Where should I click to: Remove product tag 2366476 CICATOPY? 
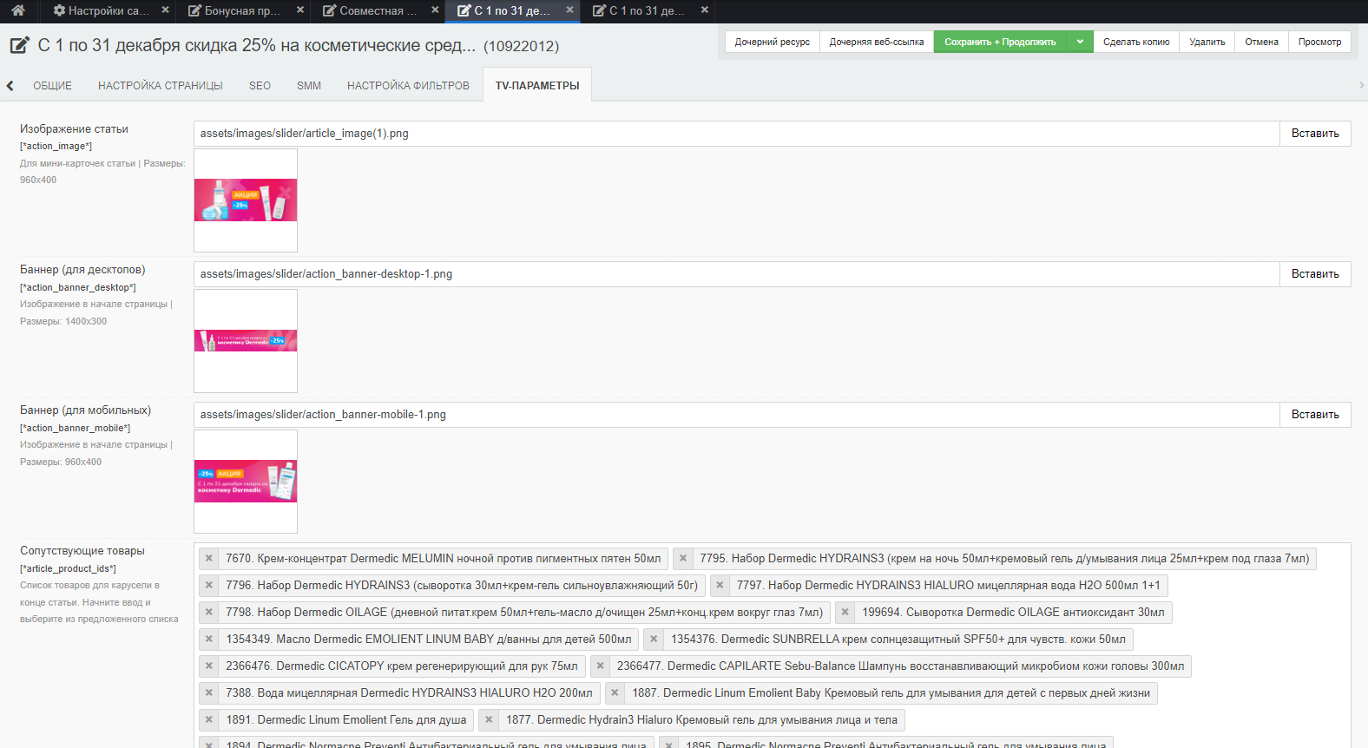[x=209, y=666]
